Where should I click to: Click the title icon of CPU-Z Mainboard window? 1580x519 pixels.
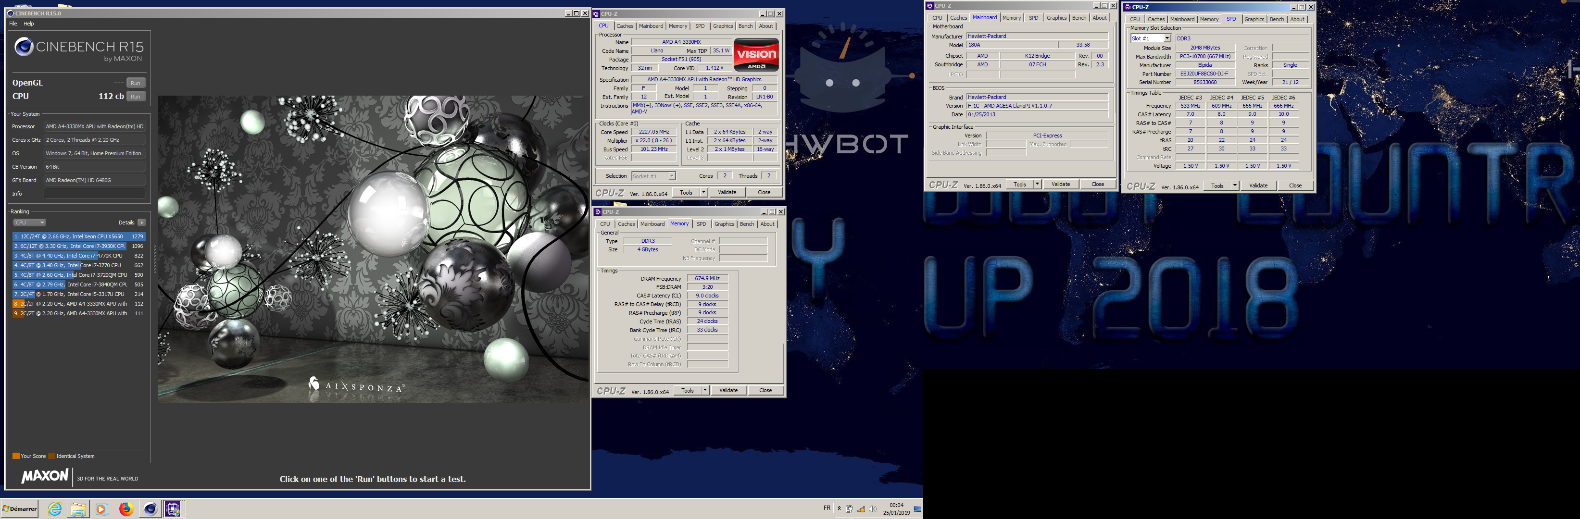pyautogui.click(x=930, y=5)
